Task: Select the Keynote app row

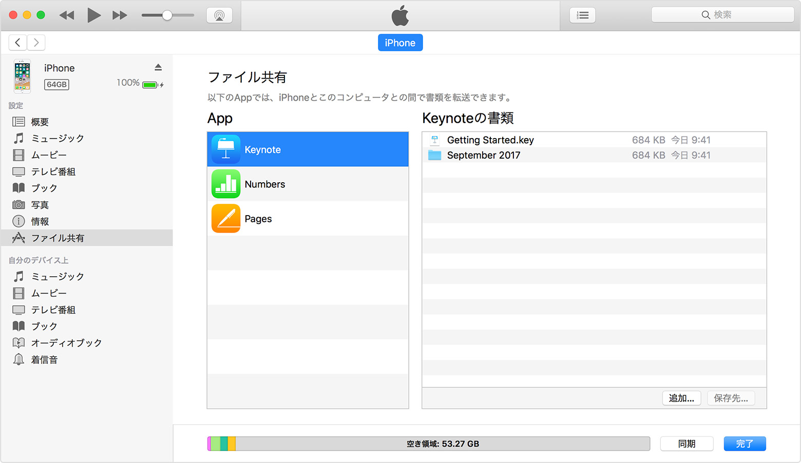Action: click(x=308, y=149)
